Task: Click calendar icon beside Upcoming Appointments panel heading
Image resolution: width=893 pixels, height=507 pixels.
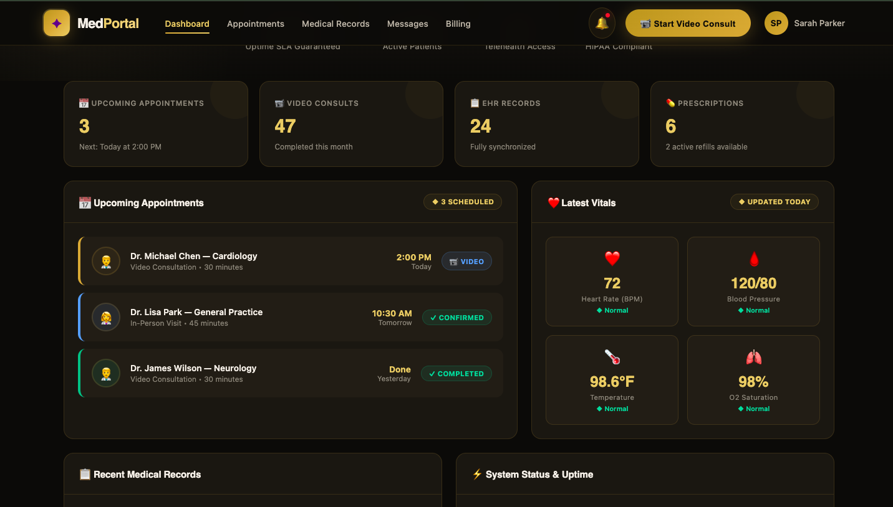Action: (x=85, y=202)
